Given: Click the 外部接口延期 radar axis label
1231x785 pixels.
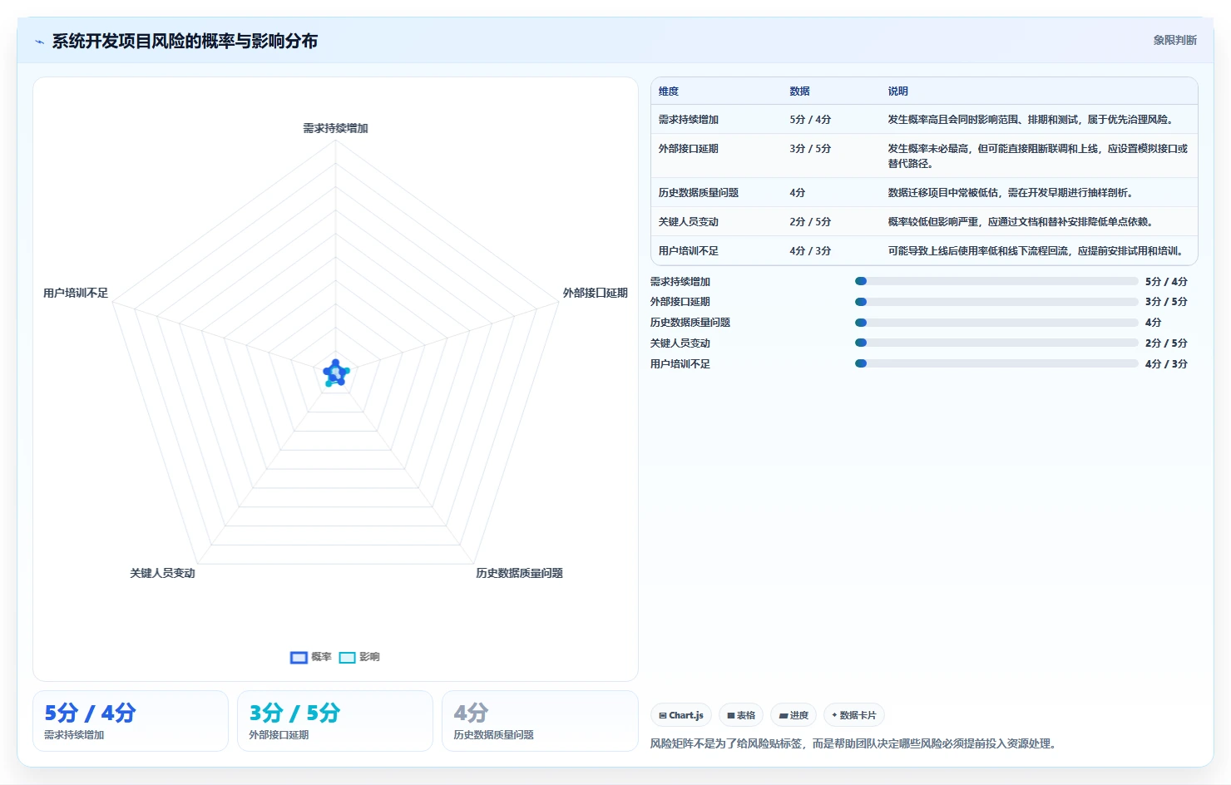Looking at the screenshot, I should pos(596,293).
